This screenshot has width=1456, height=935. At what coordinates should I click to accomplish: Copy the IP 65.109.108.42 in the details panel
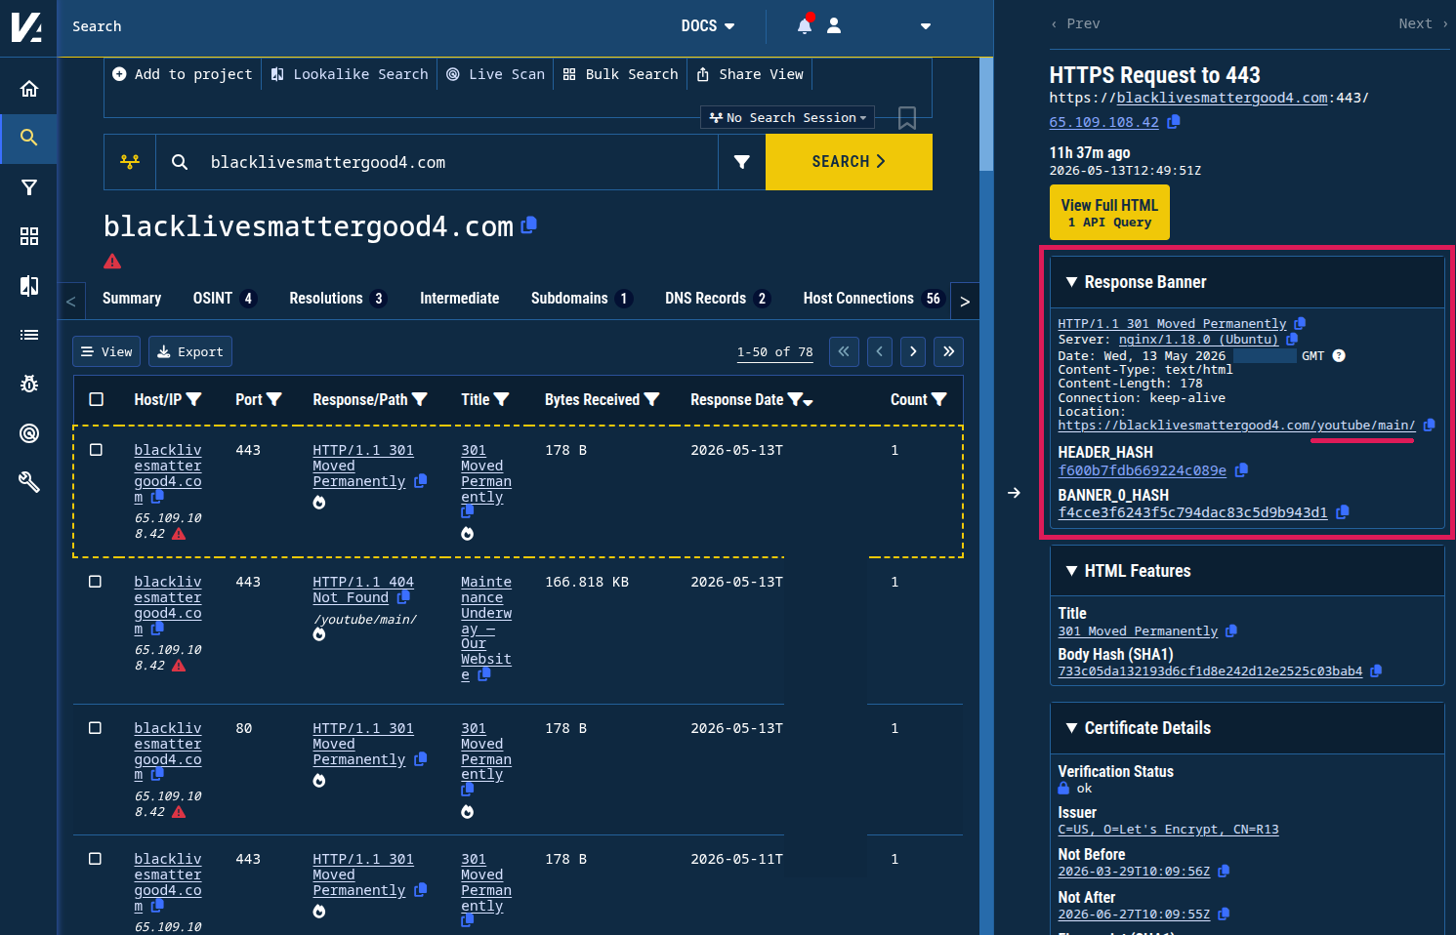pyautogui.click(x=1174, y=122)
